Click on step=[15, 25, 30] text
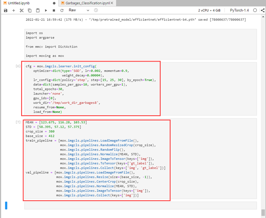This screenshot has width=266, height=218. pyautogui.click(x=106, y=80)
